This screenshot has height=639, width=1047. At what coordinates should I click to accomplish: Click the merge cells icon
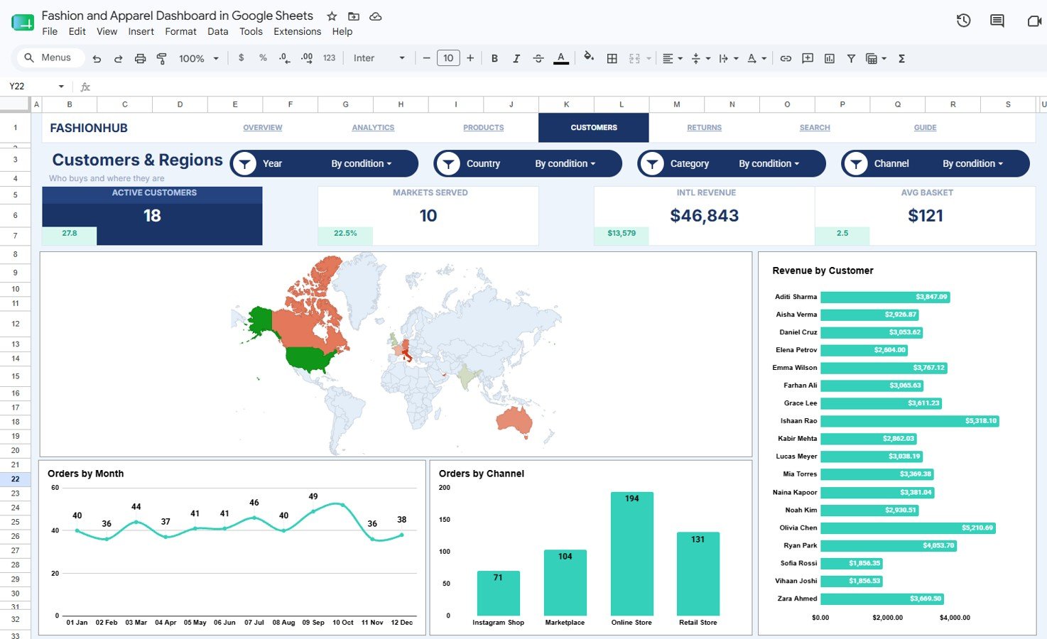point(634,59)
